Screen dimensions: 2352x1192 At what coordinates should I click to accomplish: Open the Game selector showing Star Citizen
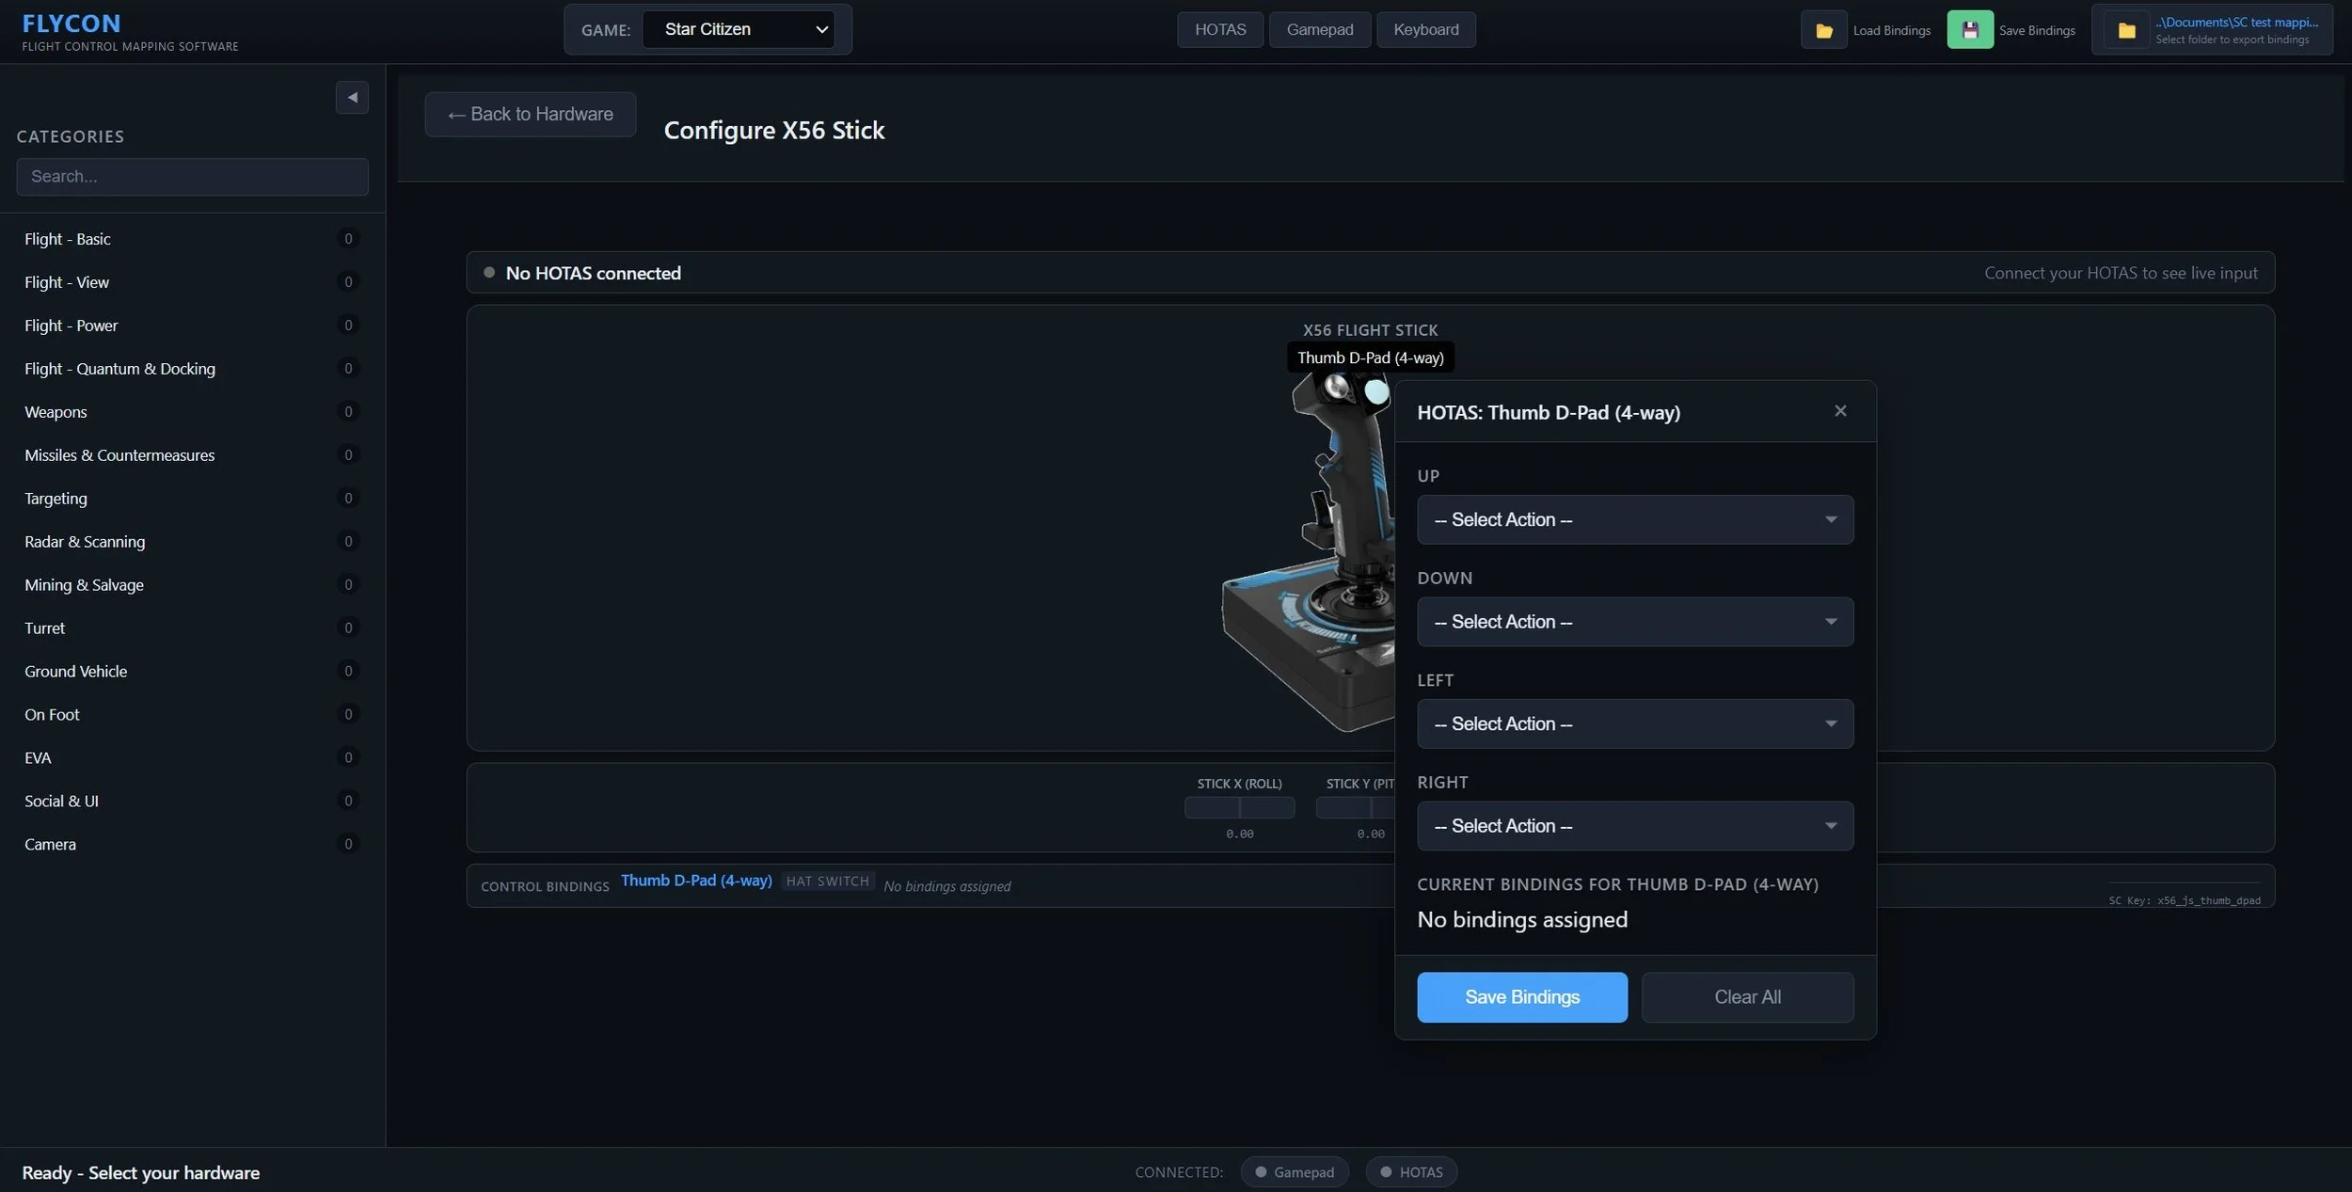tap(739, 29)
